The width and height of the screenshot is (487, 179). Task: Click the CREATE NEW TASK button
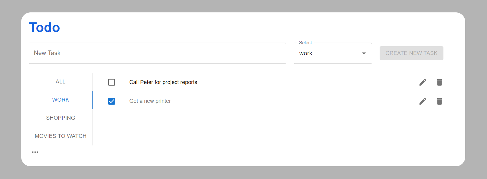pyautogui.click(x=411, y=53)
